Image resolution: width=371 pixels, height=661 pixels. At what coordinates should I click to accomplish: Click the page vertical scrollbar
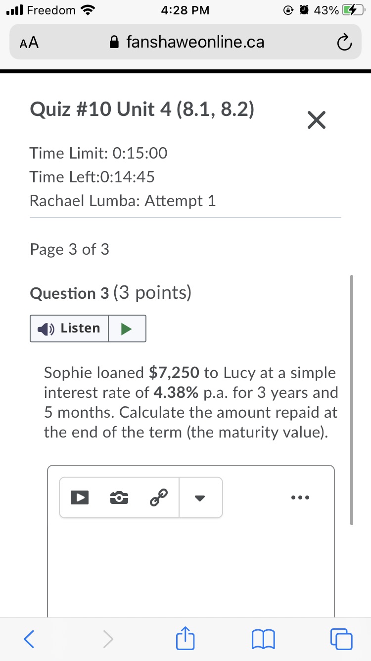pos(352,399)
